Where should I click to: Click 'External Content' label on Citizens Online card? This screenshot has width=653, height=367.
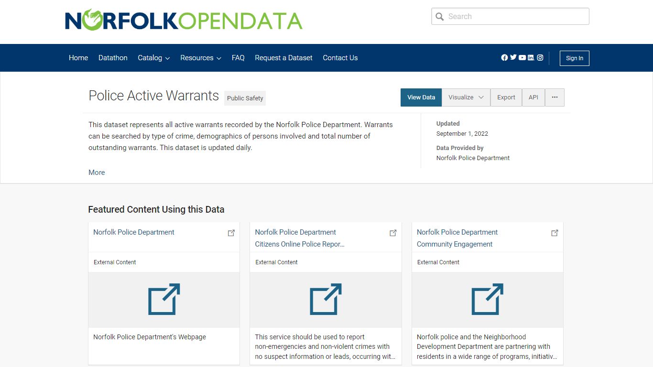pos(277,262)
